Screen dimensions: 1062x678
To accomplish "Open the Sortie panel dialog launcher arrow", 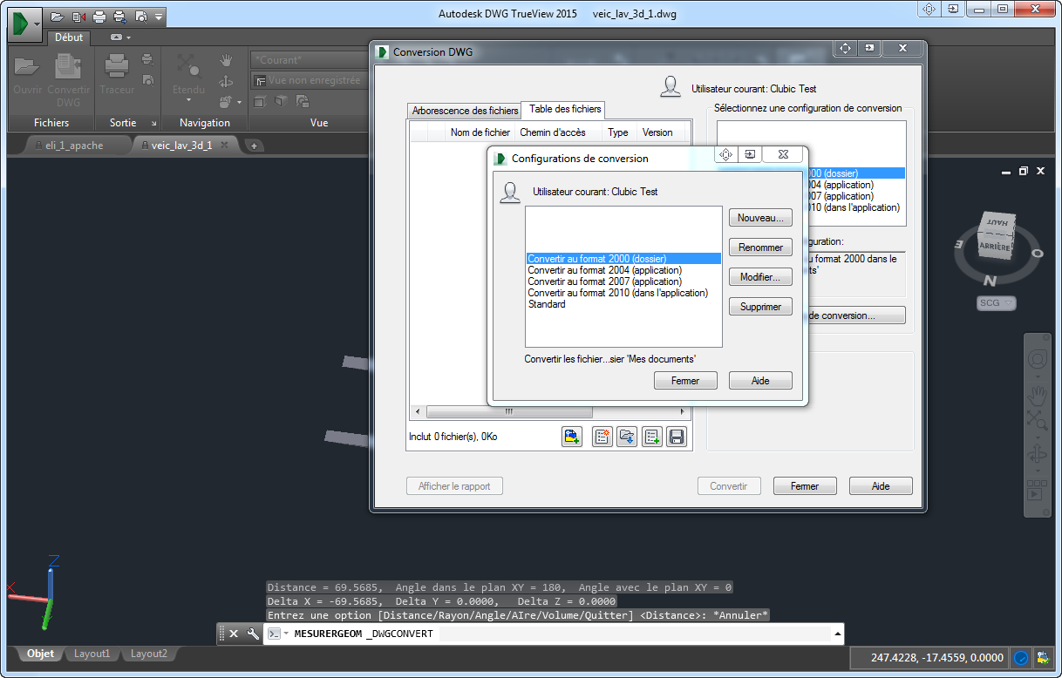I will click(x=154, y=123).
